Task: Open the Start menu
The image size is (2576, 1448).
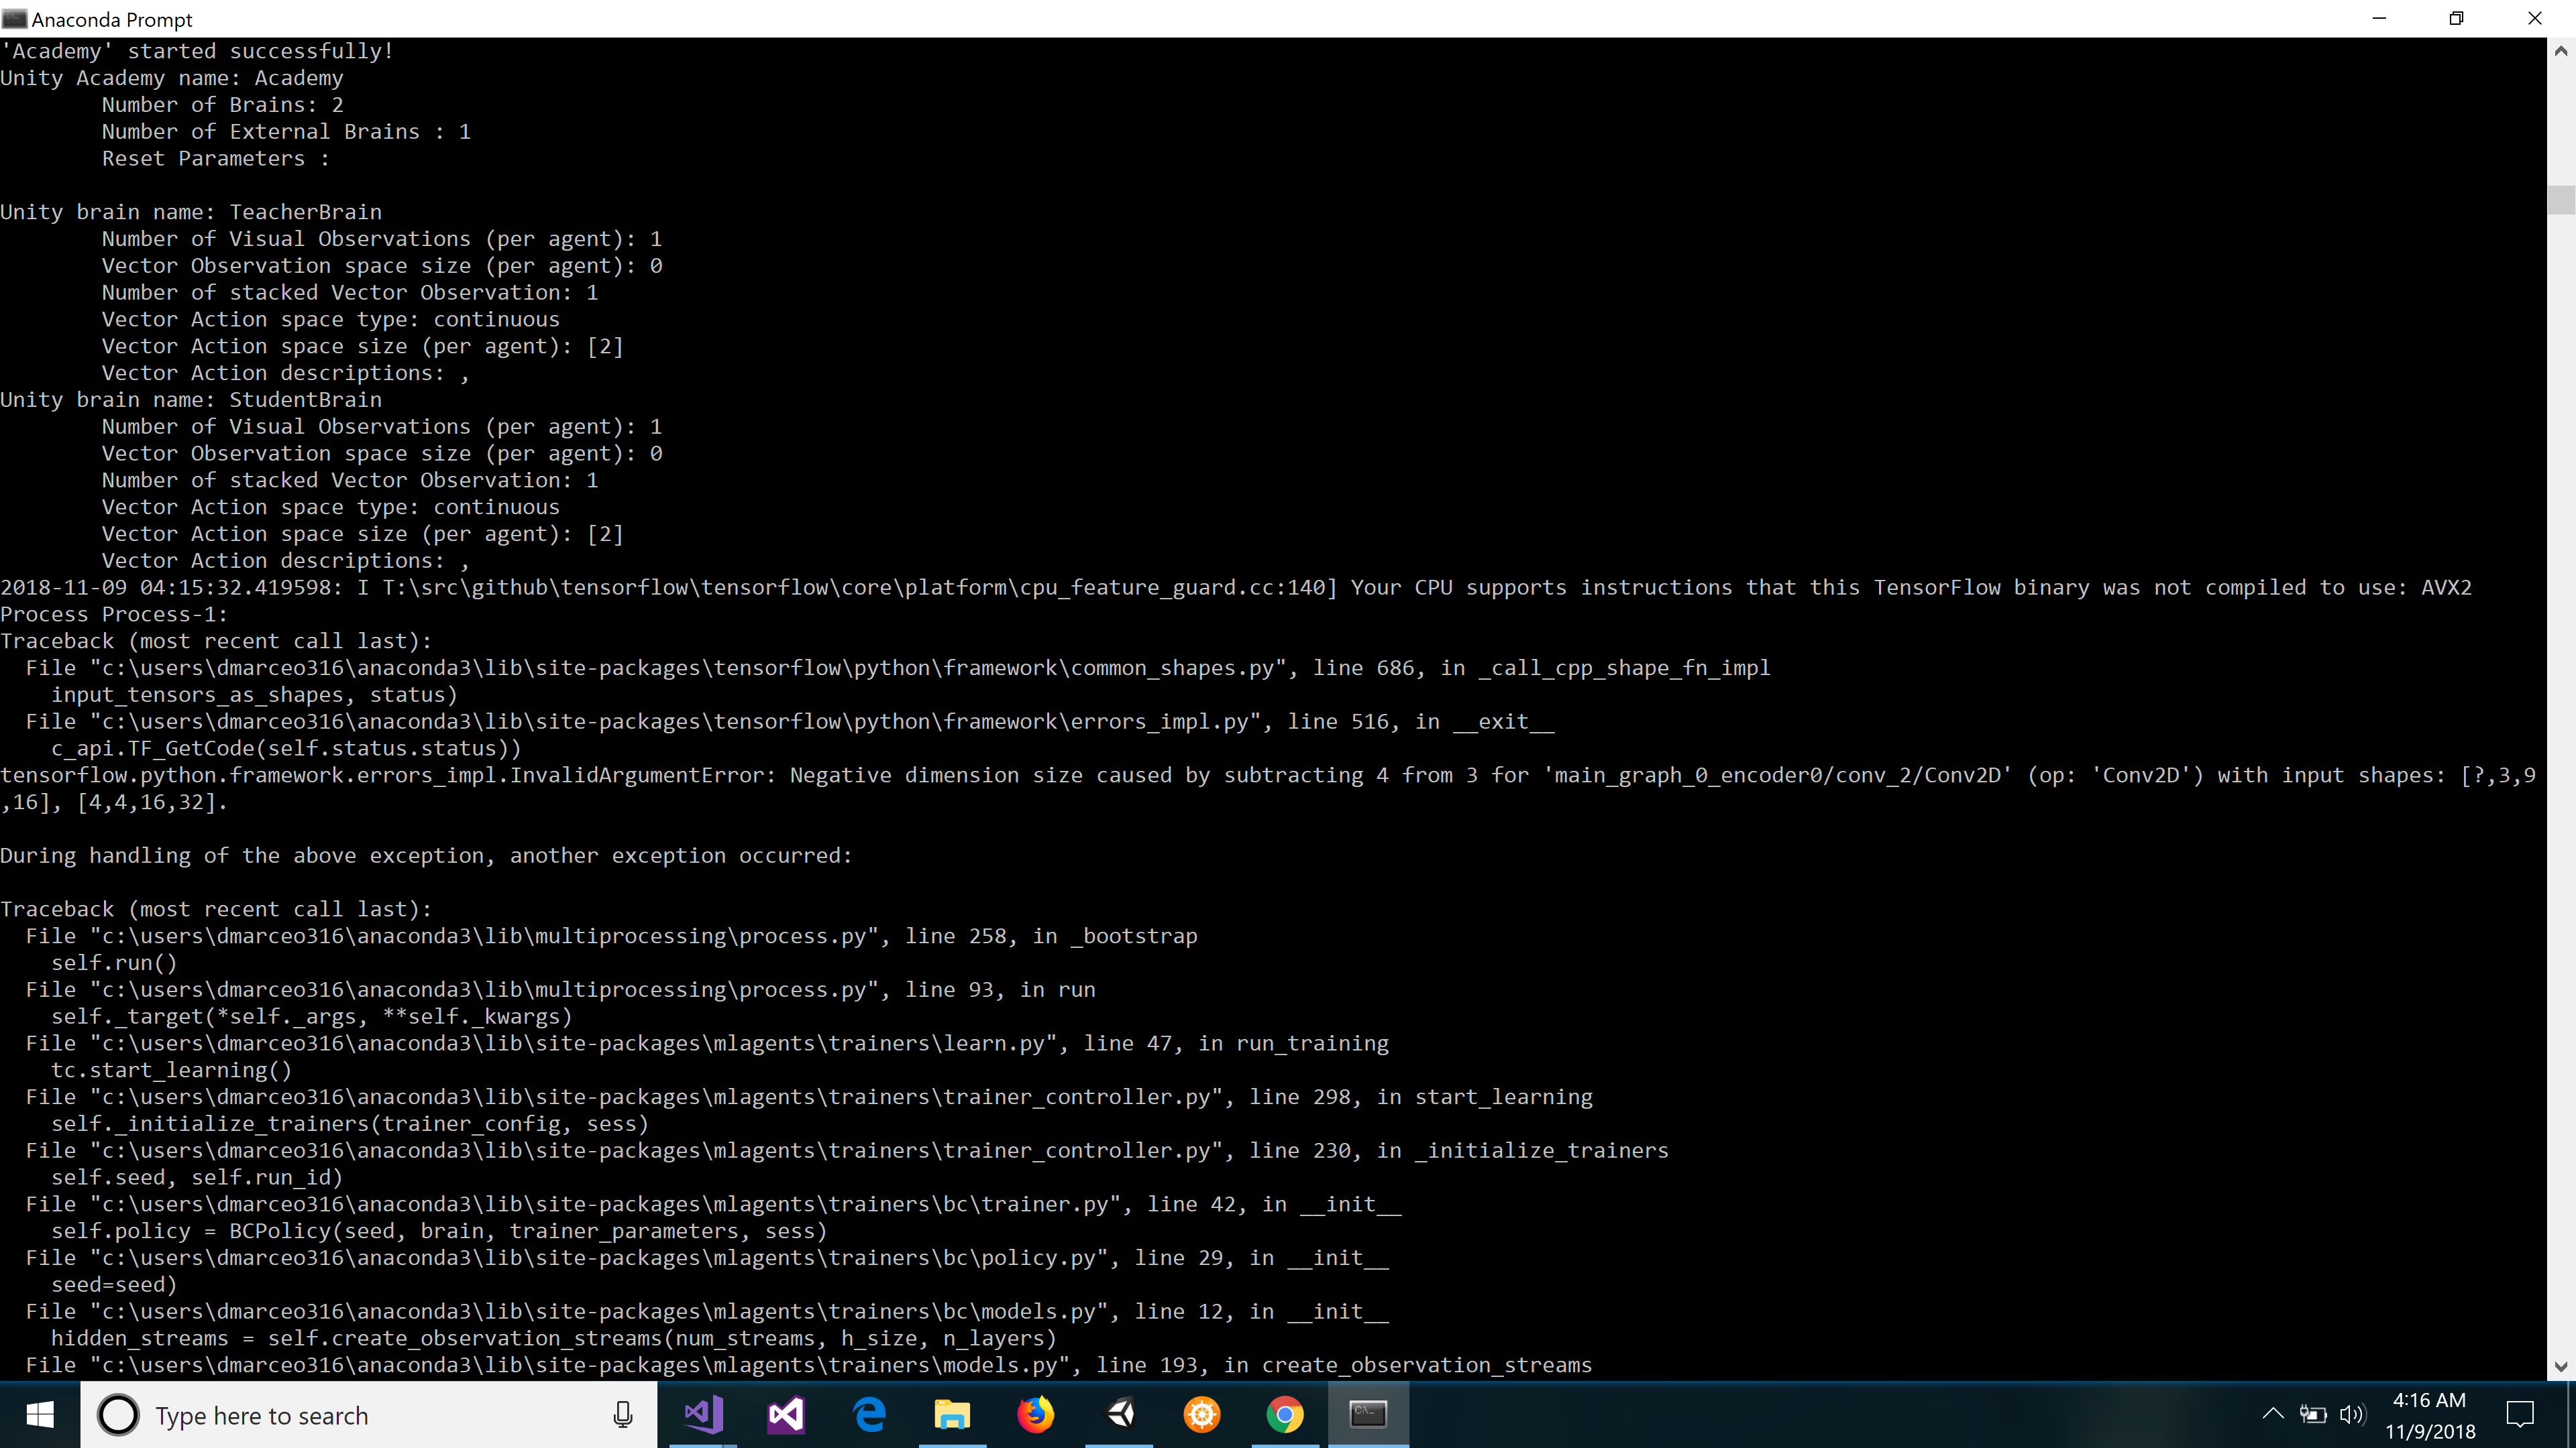Action: point(39,1414)
